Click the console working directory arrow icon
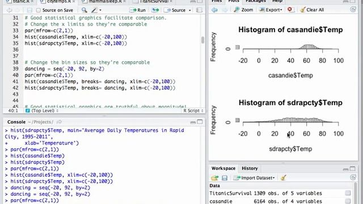 (x=59, y=122)
